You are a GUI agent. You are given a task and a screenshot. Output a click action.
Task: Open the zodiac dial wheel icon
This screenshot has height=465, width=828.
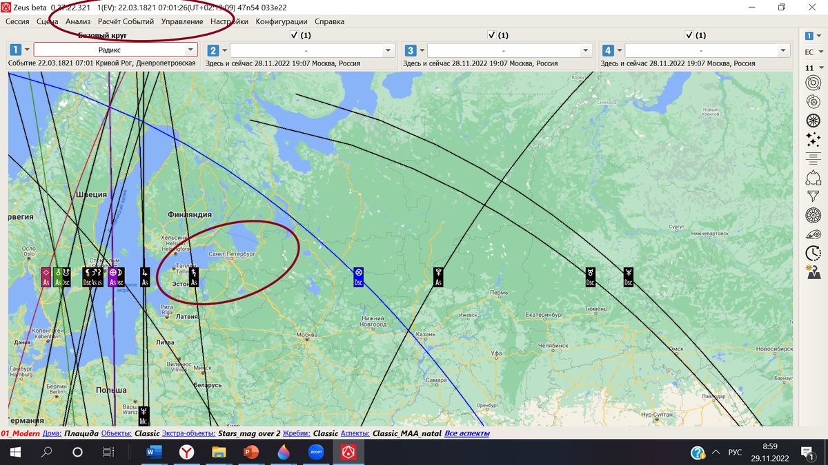coord(812,216)
